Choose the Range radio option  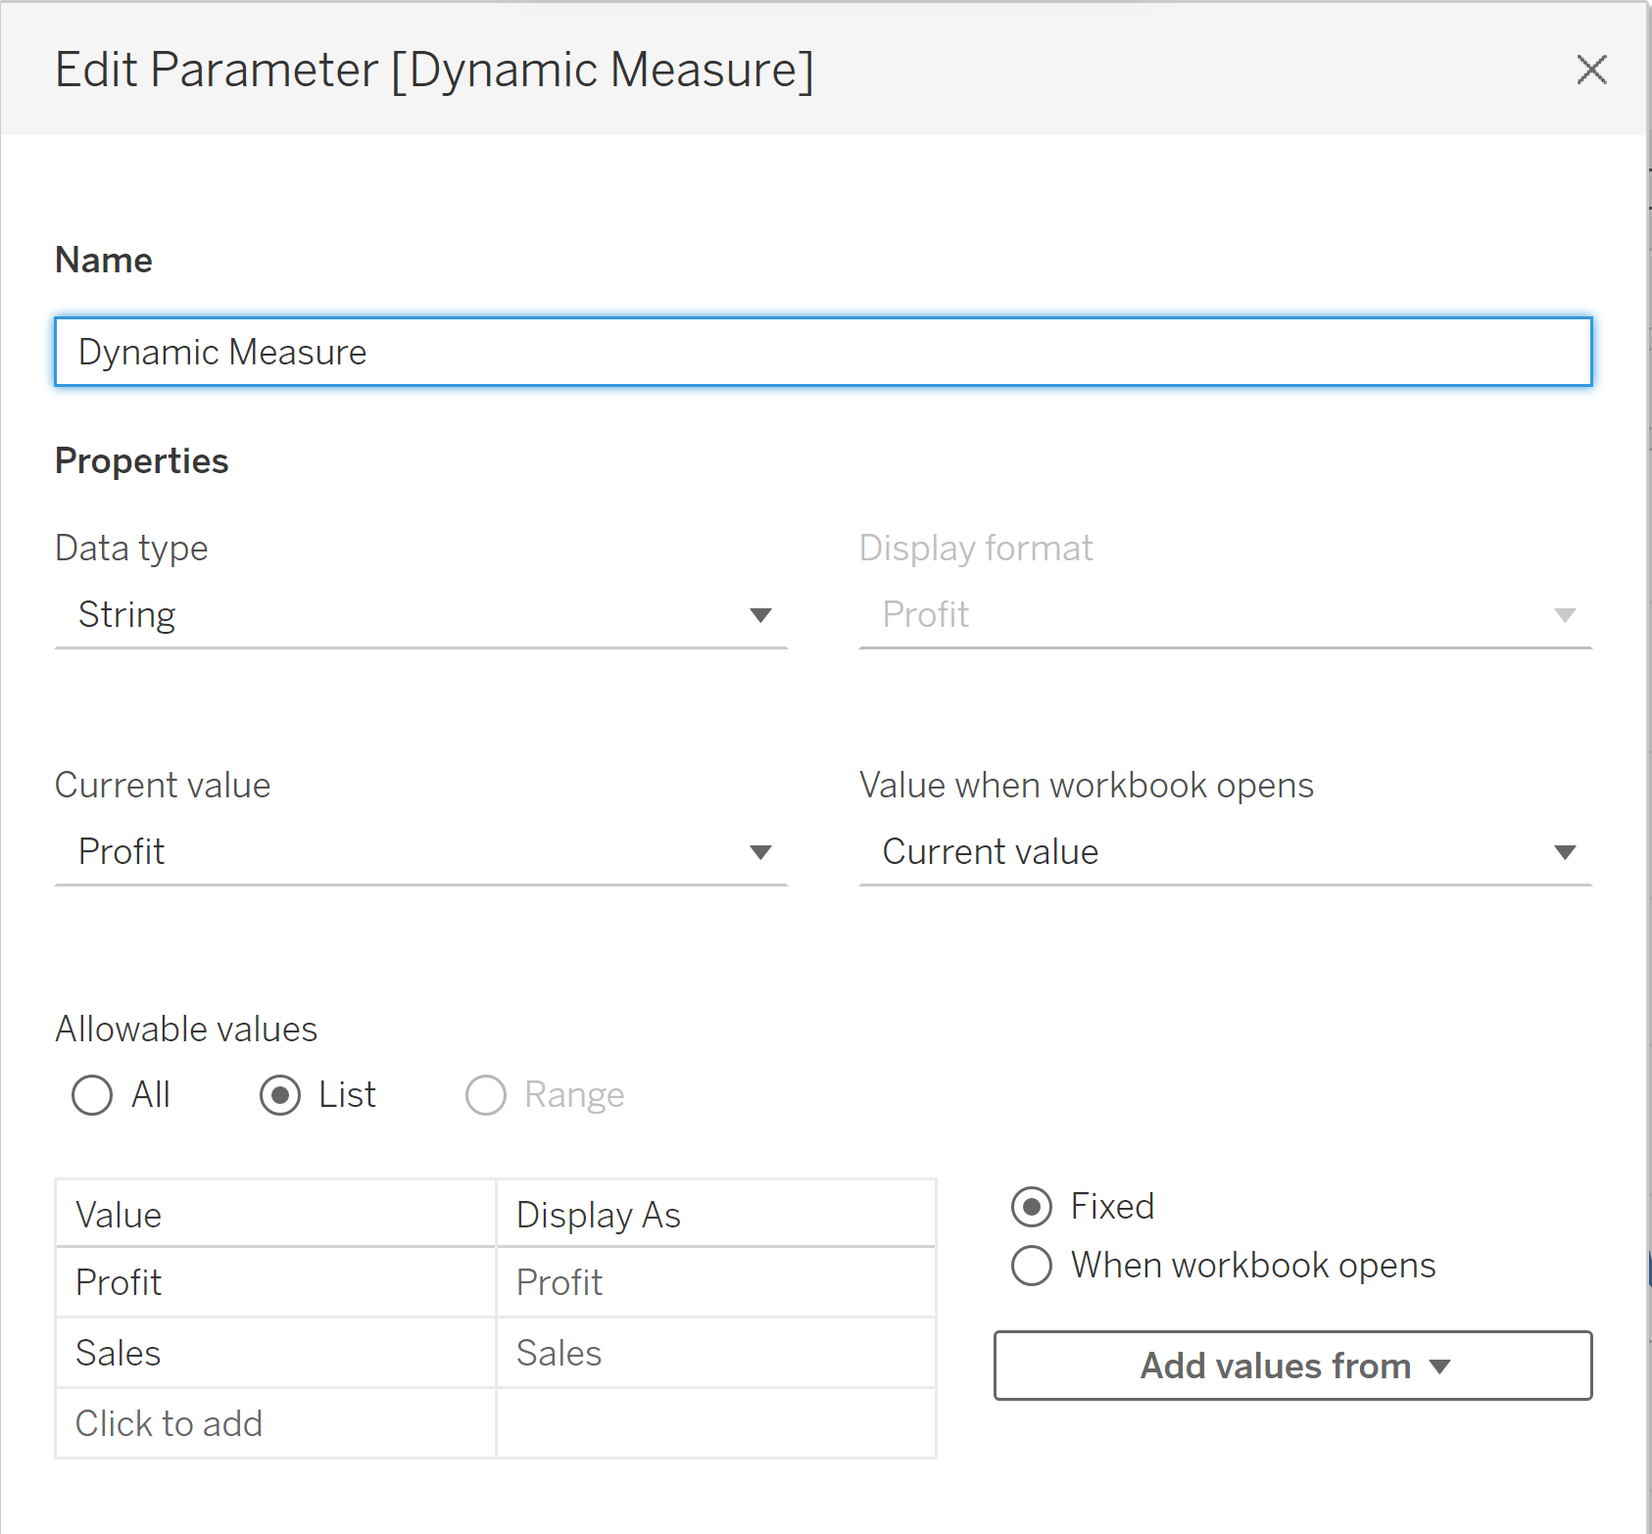click(486, 1095)
